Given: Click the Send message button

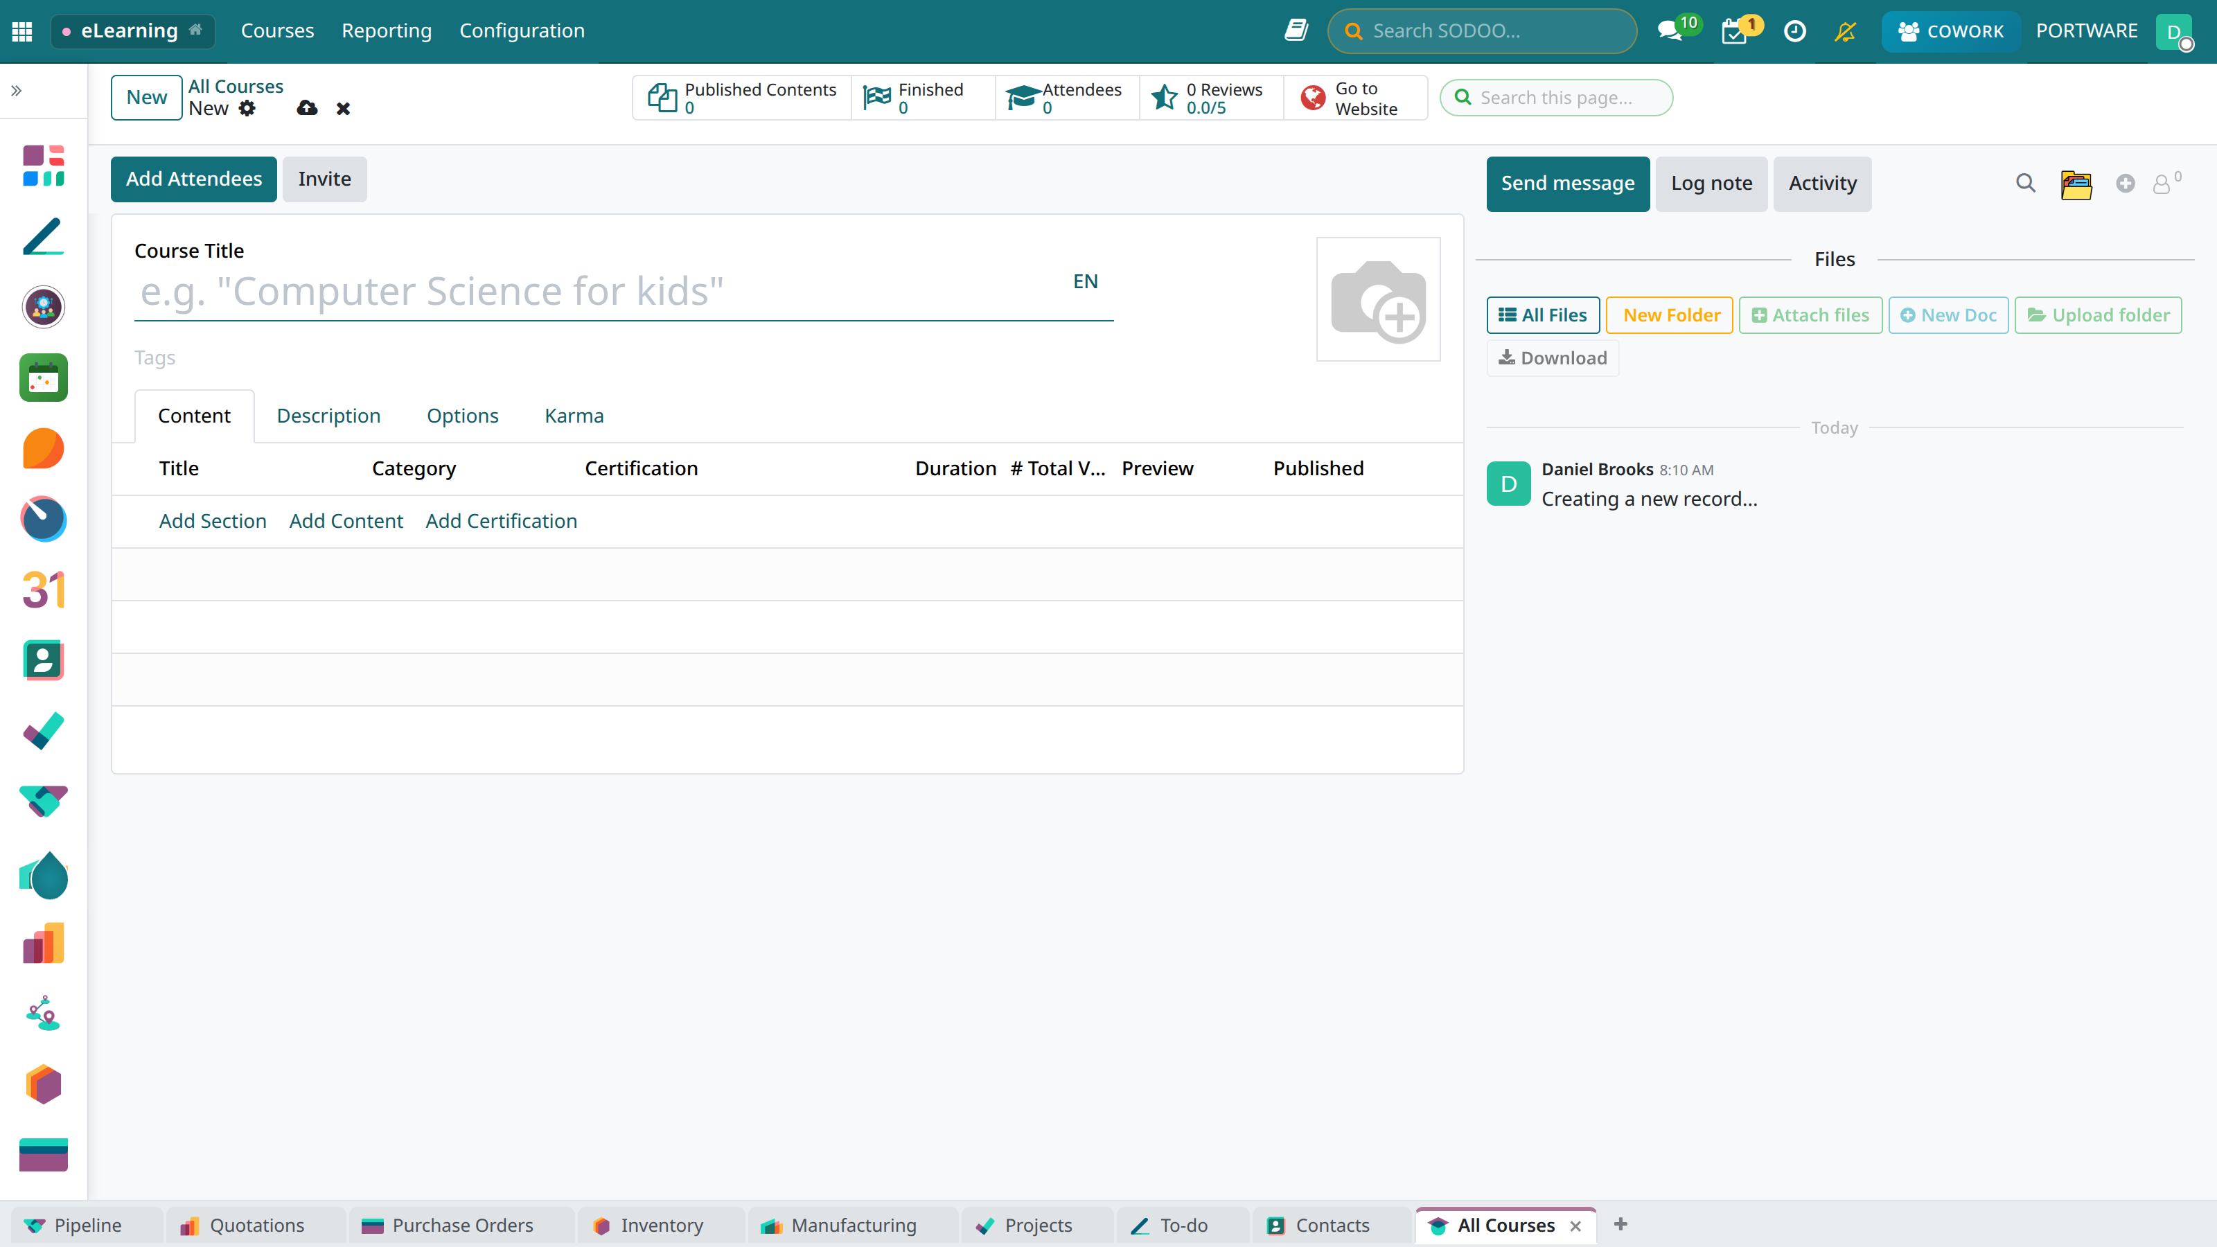Looking at the screenshot, I should coord(1568,184).
